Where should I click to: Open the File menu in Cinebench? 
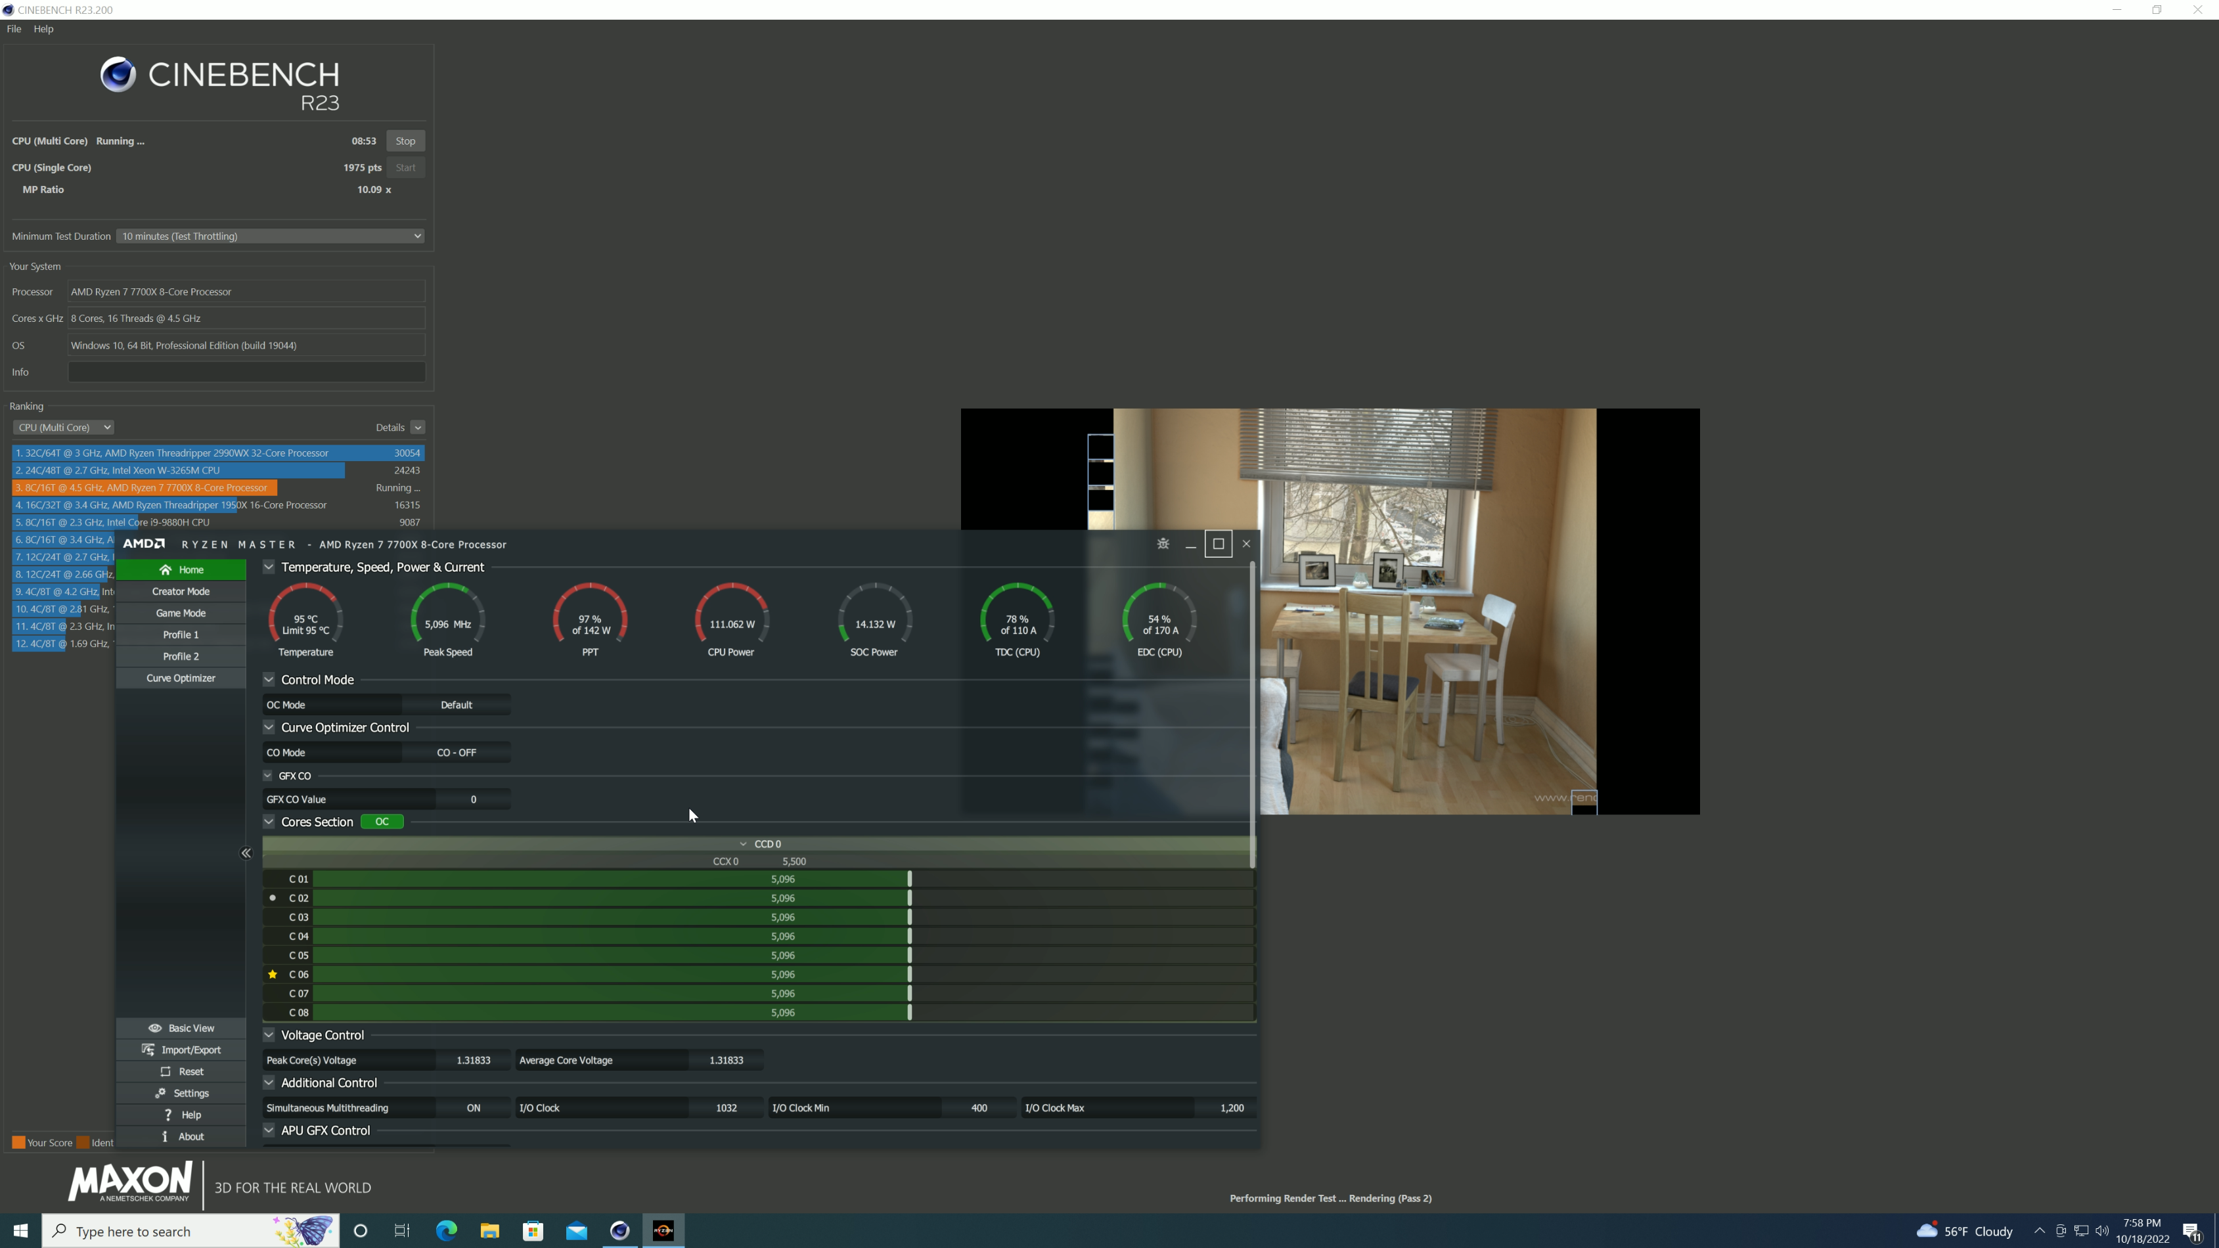coord(14,30)
